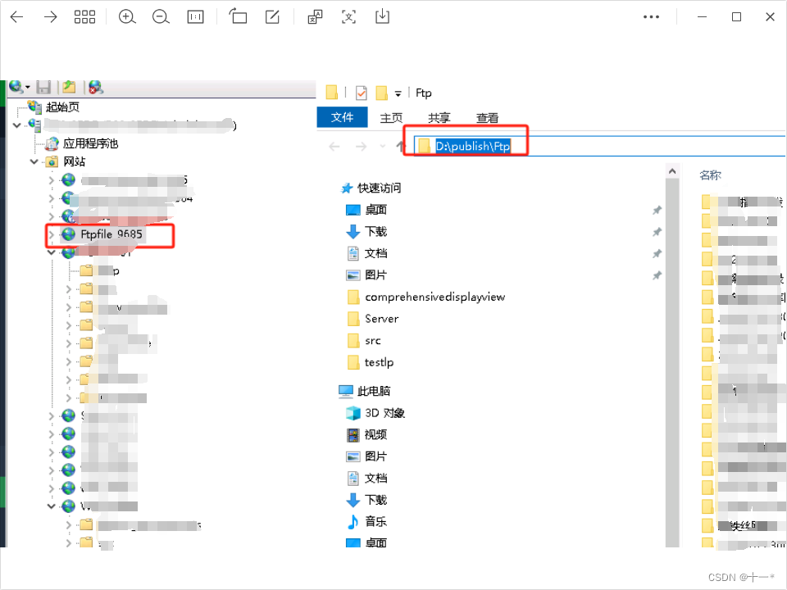Screen dimensions: 787x590
Task: Rotate the image using the rotate icon
Action: tap(238, 16)
